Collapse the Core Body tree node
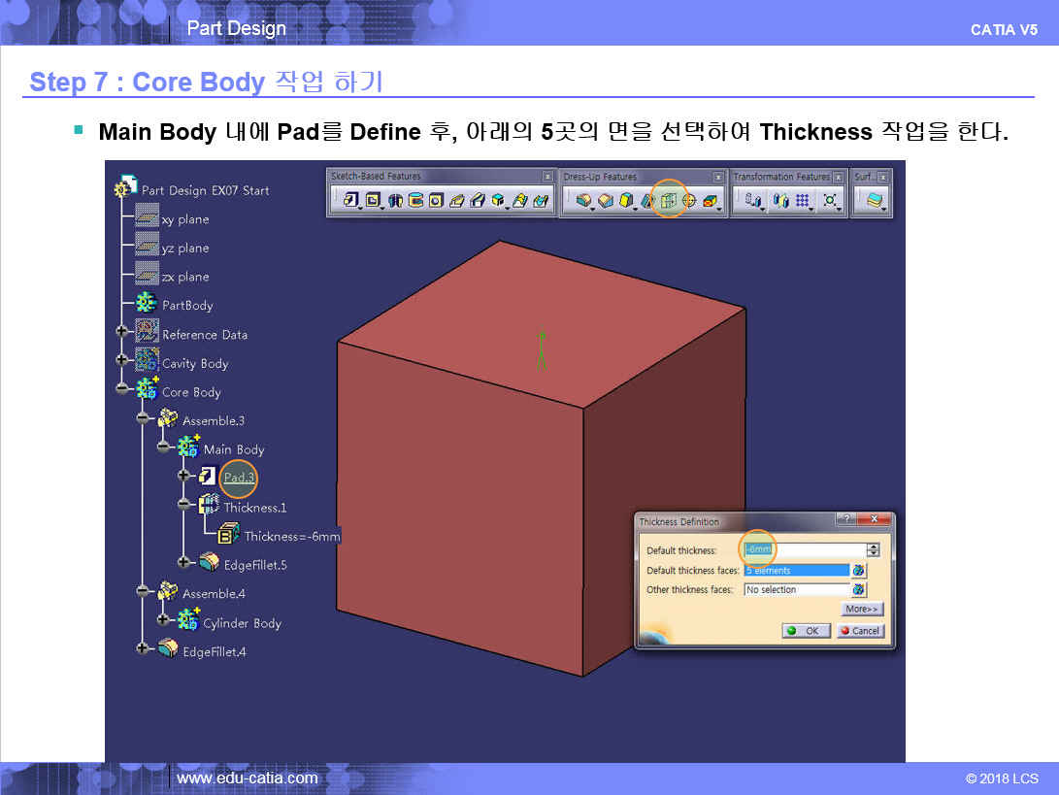 click(122, 389)
